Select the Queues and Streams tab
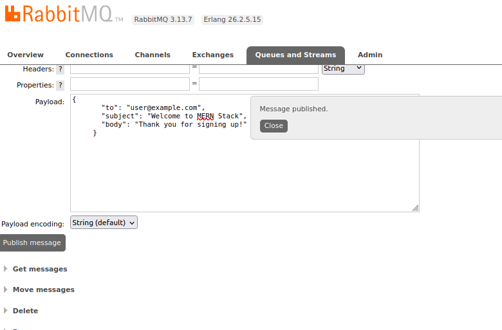The height and width of the screenshot is (330, 502). [295, 55]
